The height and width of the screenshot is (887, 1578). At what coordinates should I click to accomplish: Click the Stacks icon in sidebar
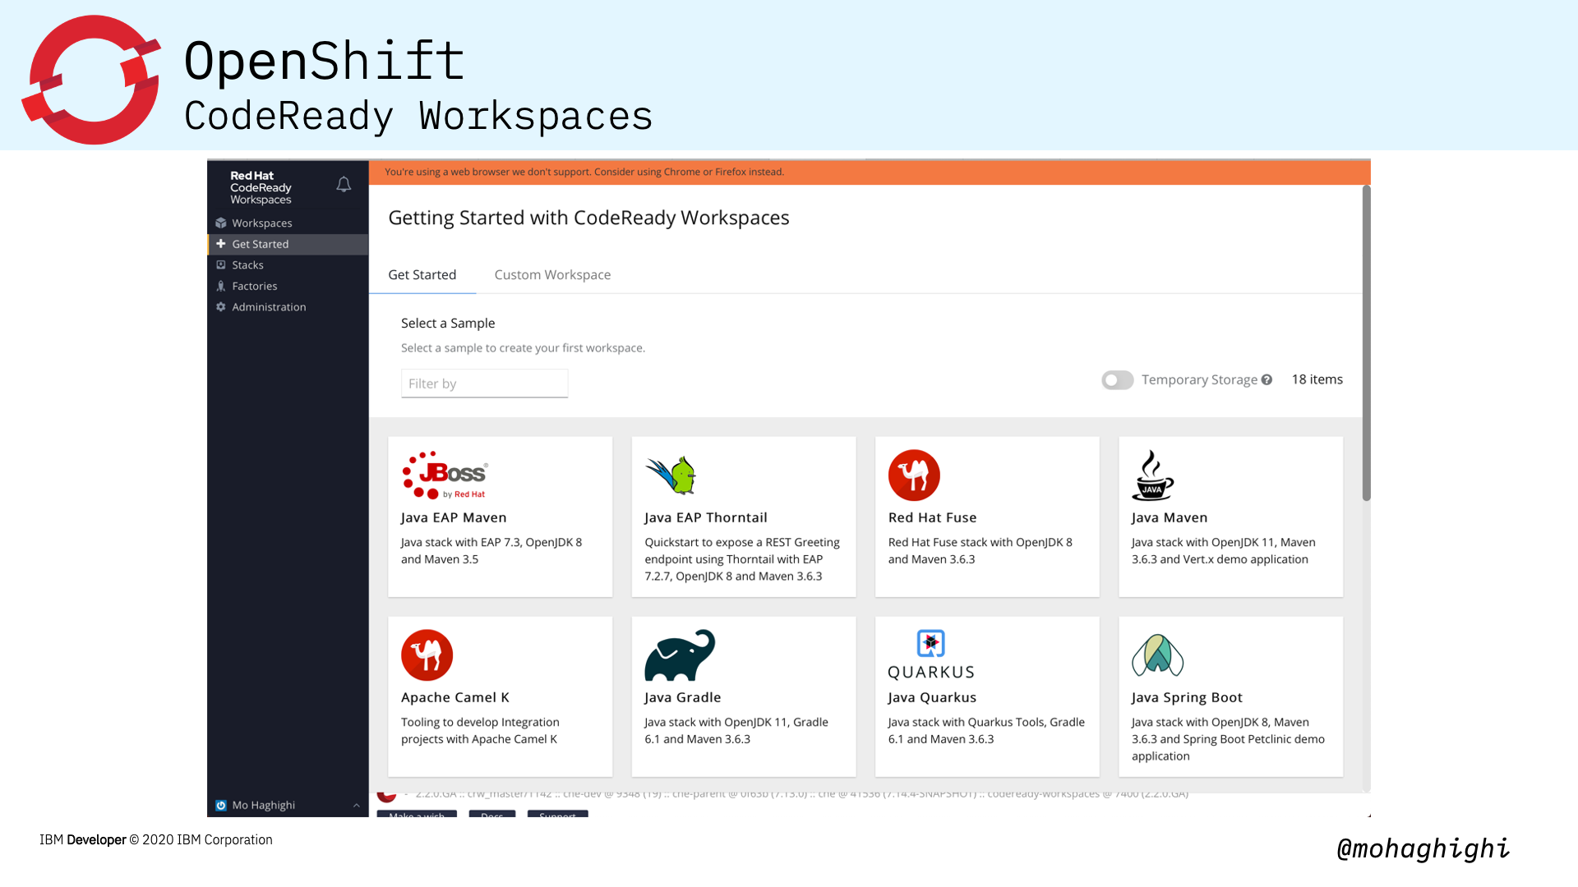click(x=221, y=264)
